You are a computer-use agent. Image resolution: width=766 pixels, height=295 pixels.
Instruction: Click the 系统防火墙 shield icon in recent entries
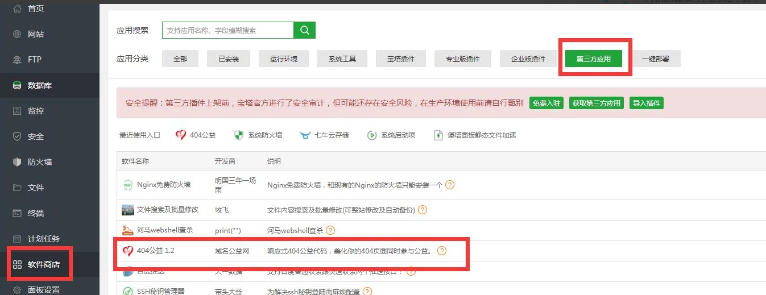[239, 135]
